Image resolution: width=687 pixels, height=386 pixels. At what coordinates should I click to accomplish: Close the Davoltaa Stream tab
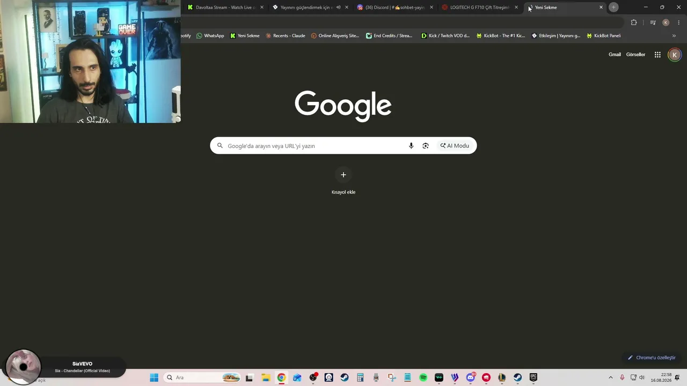pyautogui.click(x=262, y=8)
